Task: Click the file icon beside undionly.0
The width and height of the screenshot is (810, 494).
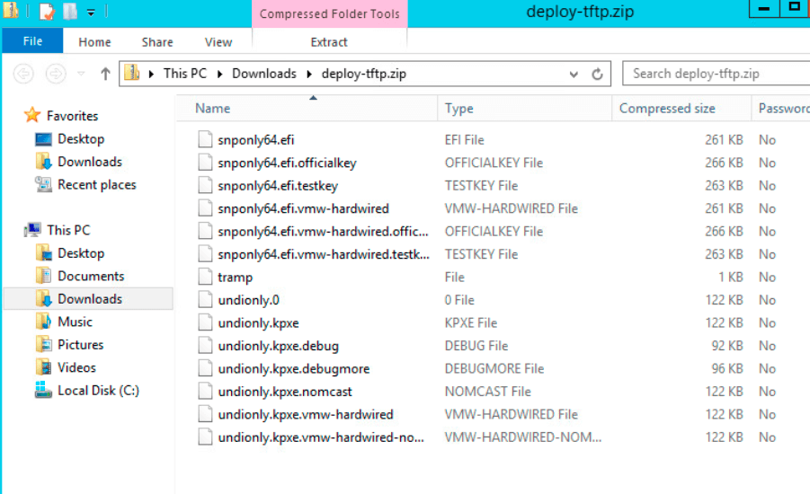Action: (x=205, y=299)
